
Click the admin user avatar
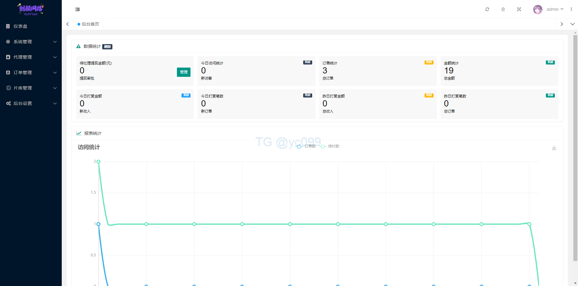(538, 9)
